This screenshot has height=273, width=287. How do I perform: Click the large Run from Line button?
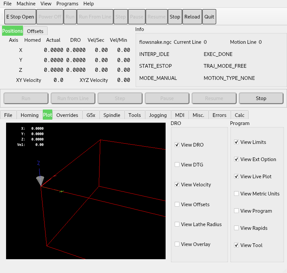73,98
